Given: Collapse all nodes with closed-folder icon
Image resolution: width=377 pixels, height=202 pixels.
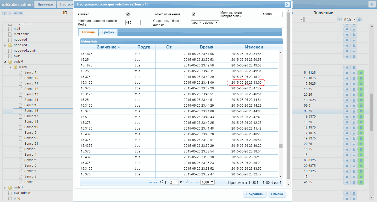Looking at the screenshot, I should coord(15,13).
